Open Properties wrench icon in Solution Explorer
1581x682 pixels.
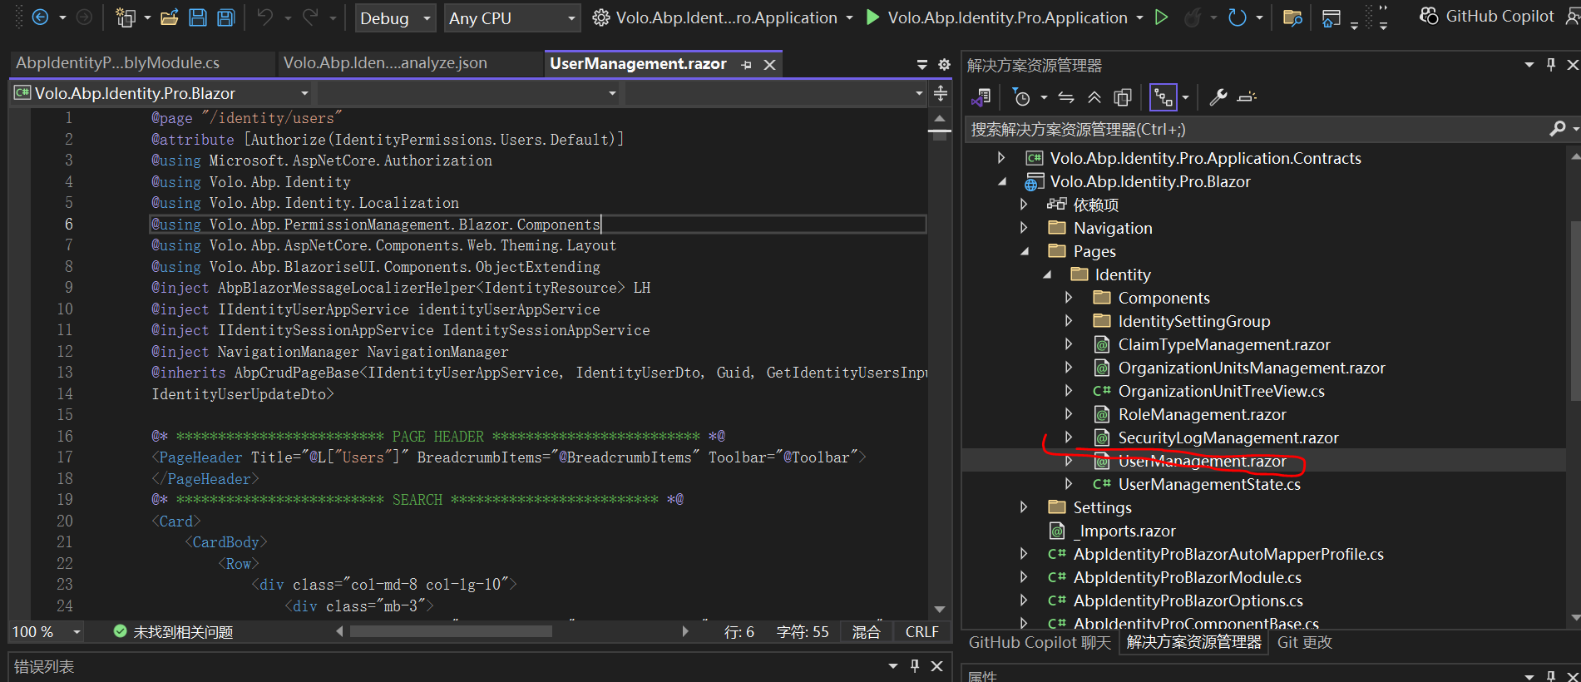coord(1218,98)
